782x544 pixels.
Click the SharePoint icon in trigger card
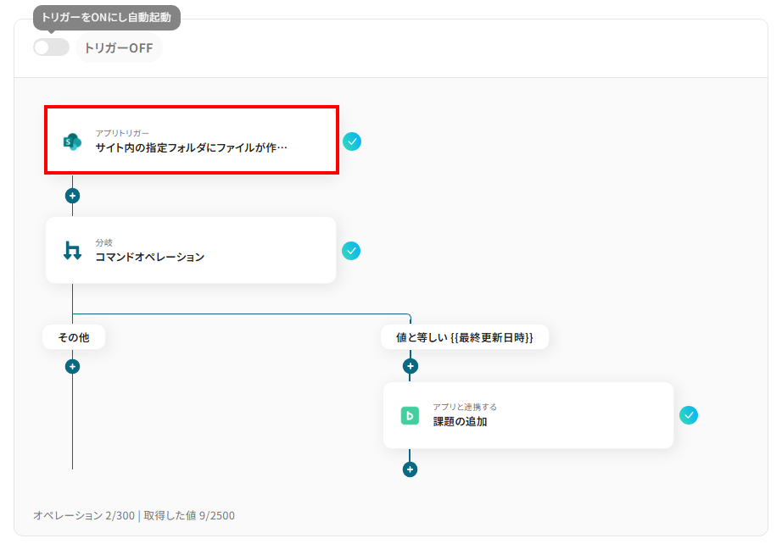72,142
